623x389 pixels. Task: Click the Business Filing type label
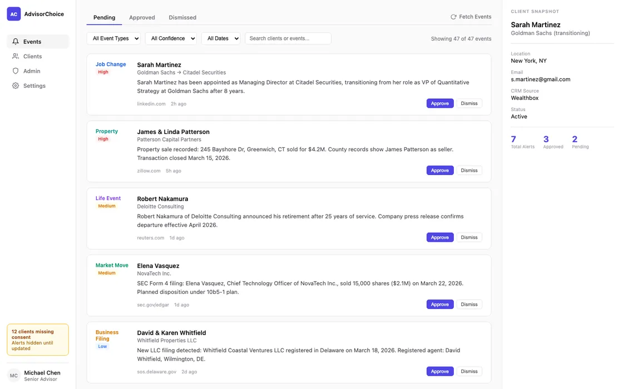point(107,336)
